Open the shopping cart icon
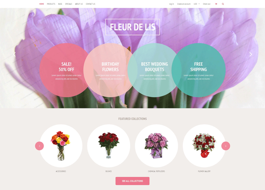 (216, 4)
